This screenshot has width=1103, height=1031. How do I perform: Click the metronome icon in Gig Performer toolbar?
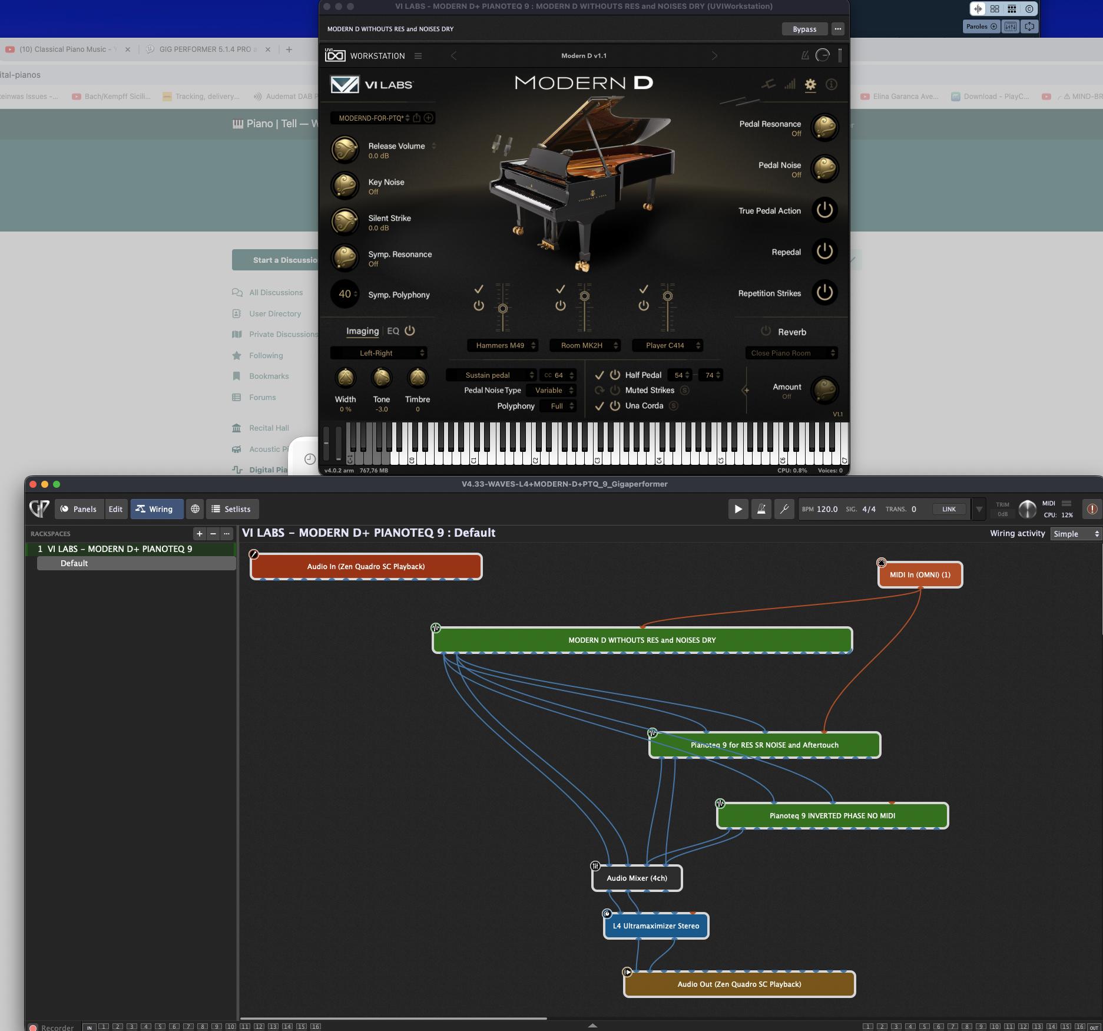point(761,509)
